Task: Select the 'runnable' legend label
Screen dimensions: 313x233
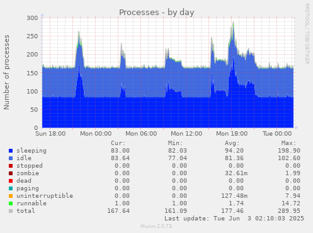Action: click(x=31, y=203)
